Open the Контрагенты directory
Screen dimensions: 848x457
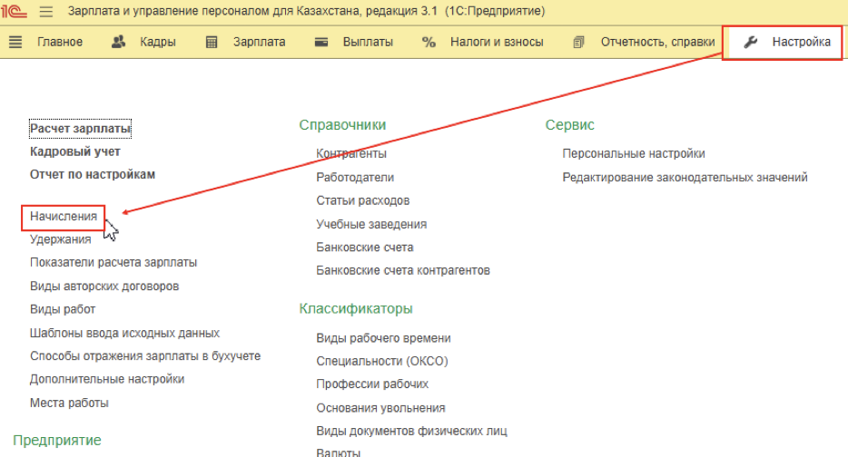coord(351,153)
